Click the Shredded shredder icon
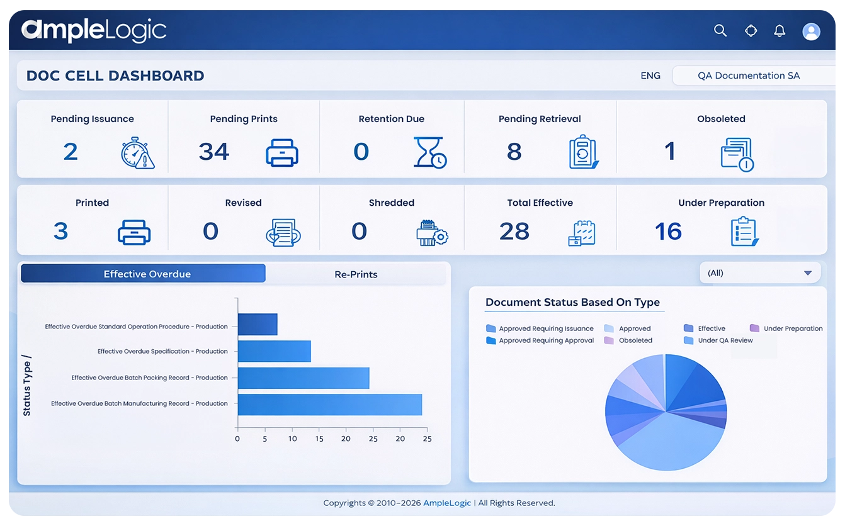Viewport: 845px width, 526px height. [x=432, y=232]
